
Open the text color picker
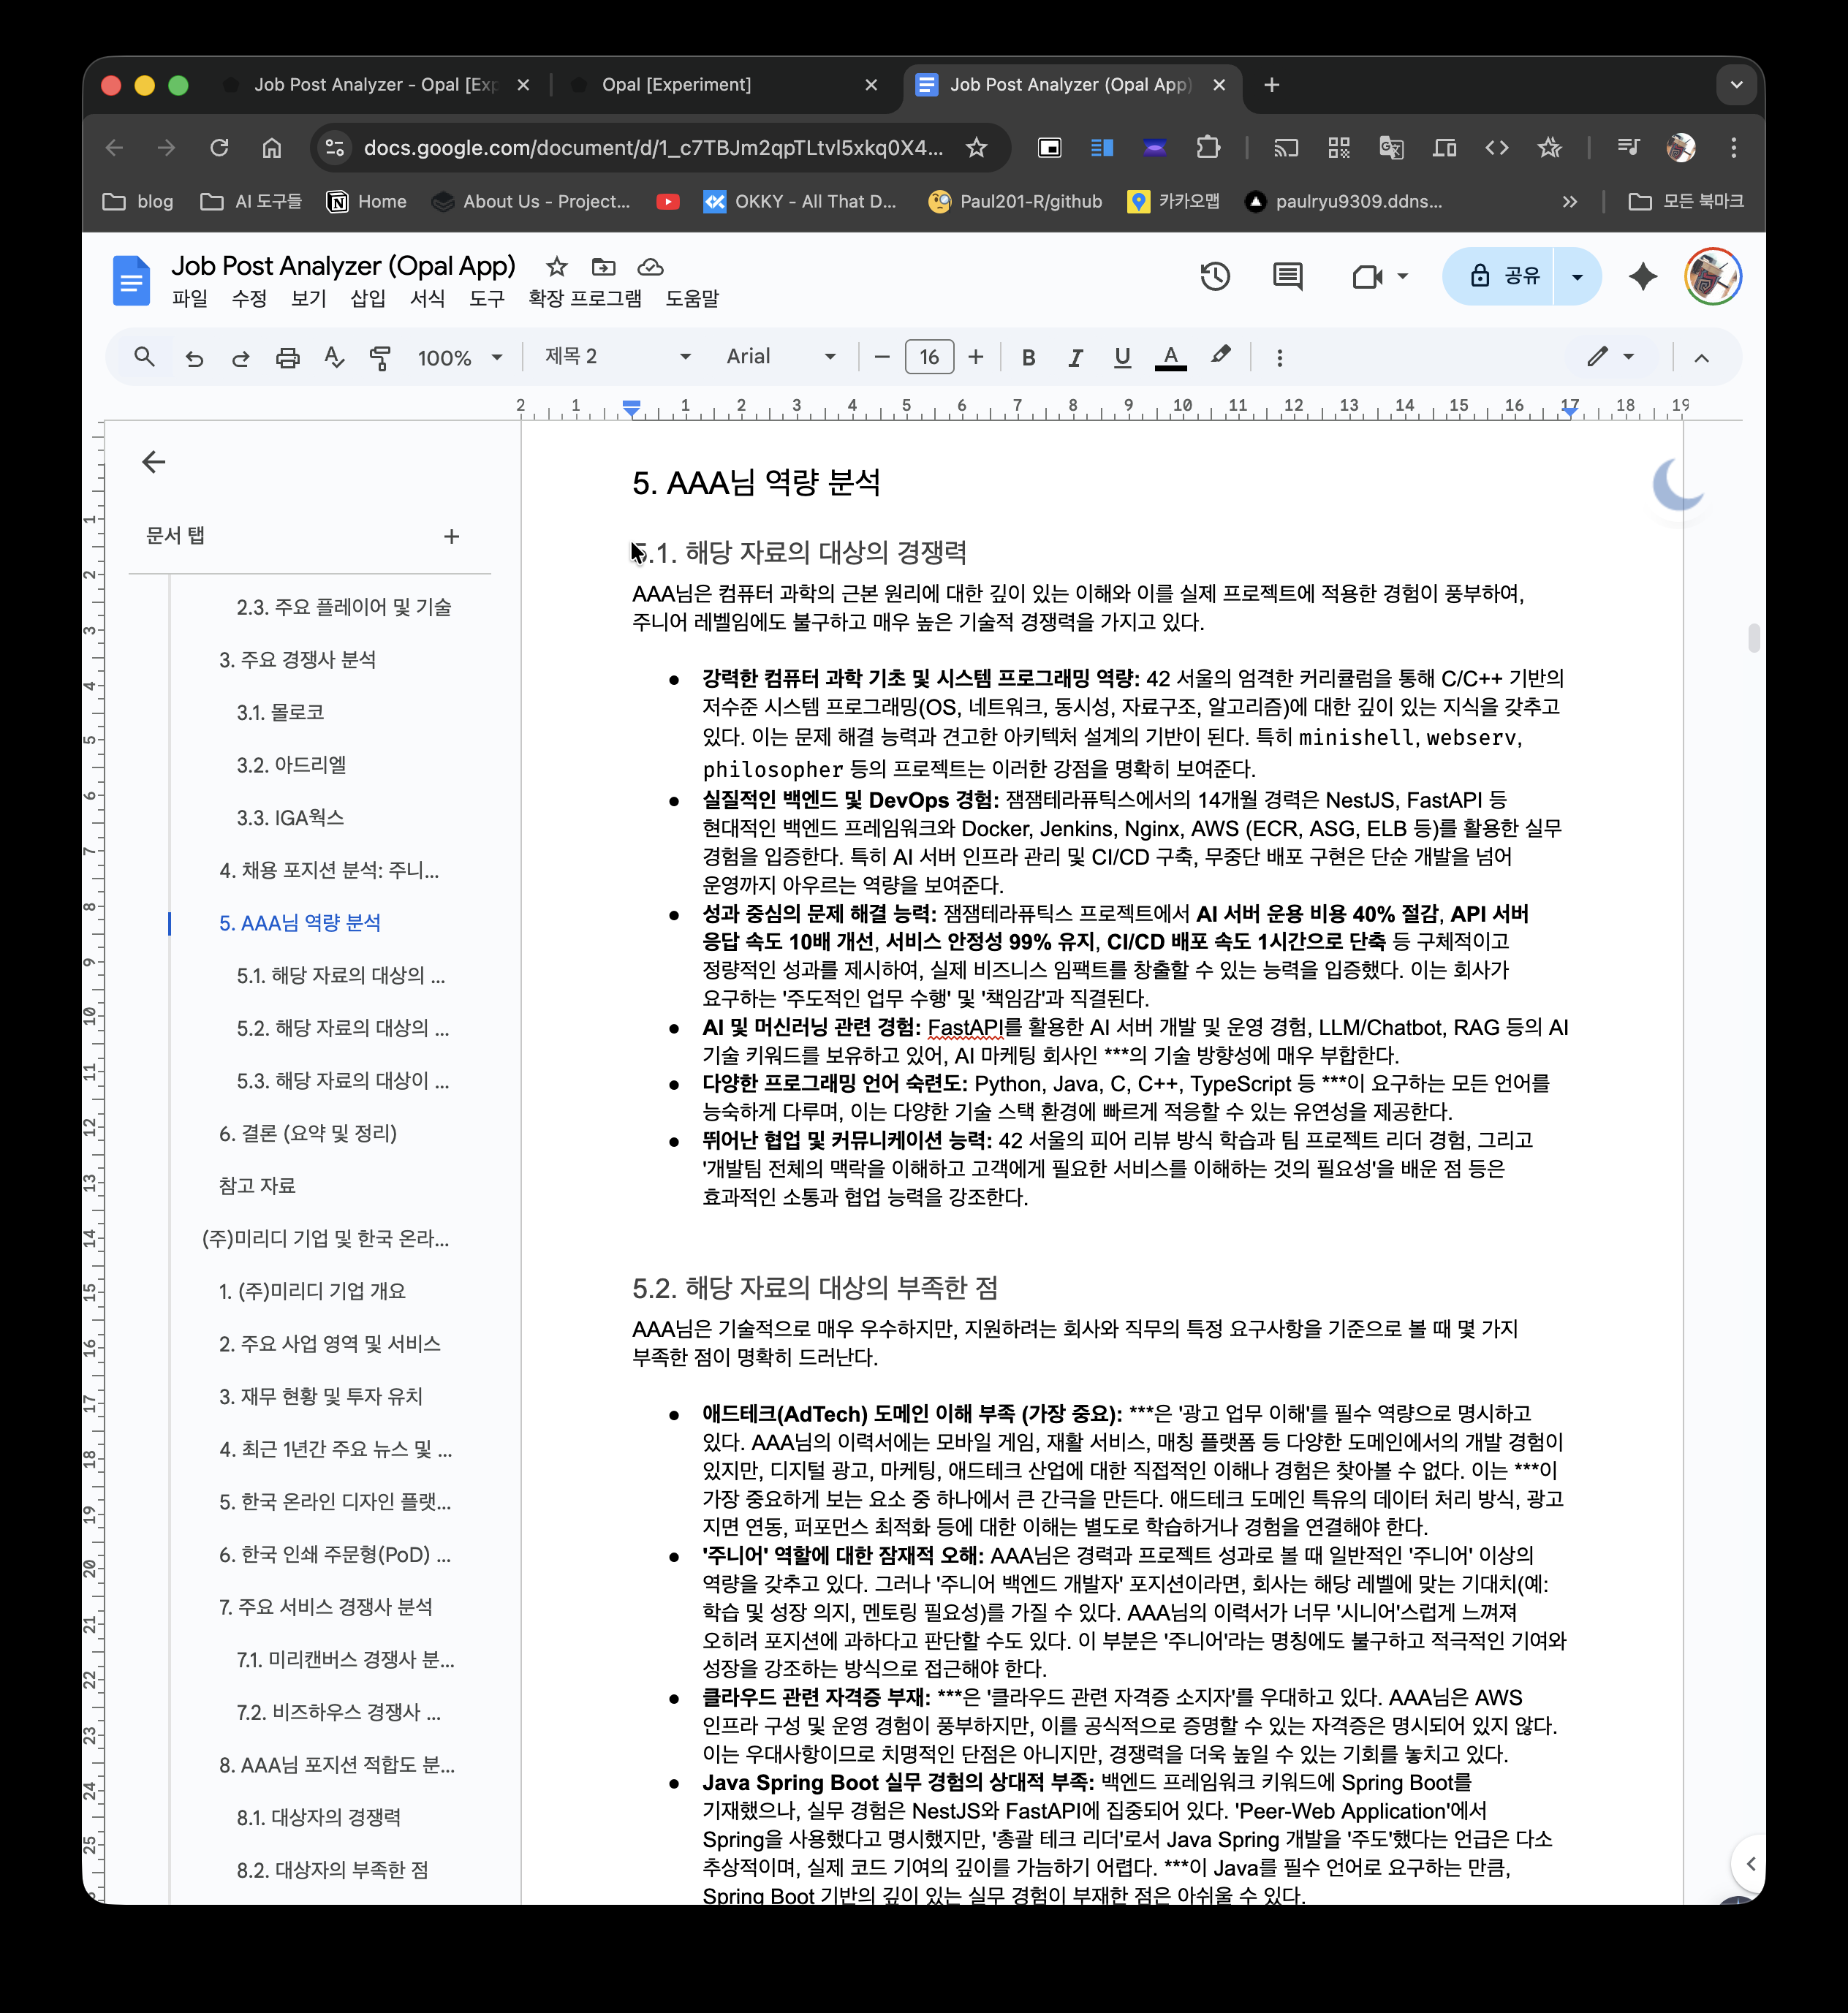coord(1170,357)
